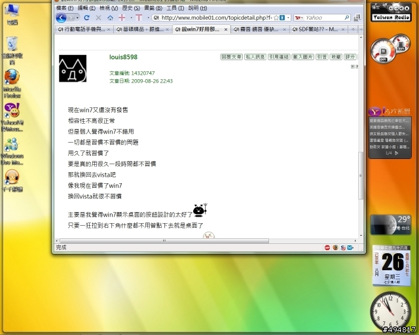Launch Windows Live Messenger desktop shortcut
Viewport: 419px width, 335px height.
tap(12, 151)
